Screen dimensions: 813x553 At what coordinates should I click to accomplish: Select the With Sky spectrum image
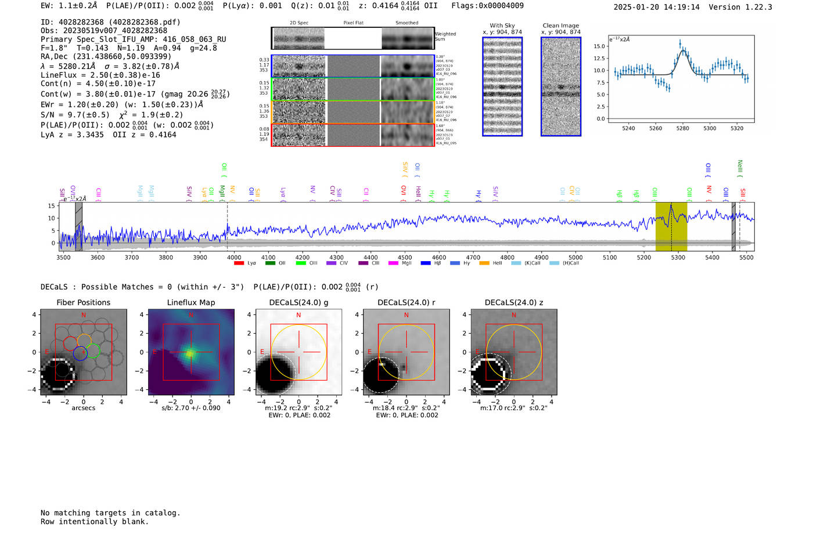[502, 86]
